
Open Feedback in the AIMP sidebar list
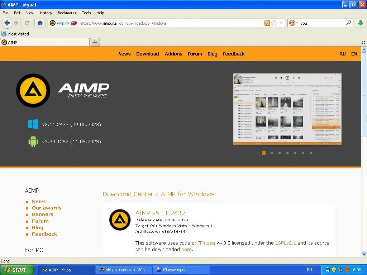44,234
